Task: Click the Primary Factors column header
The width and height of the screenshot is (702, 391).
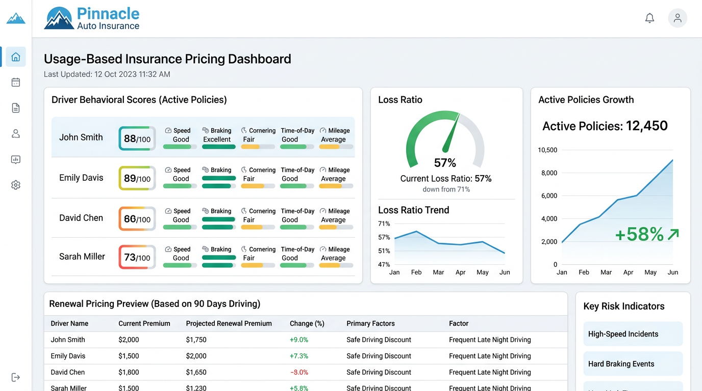Action: click(370, 323)
